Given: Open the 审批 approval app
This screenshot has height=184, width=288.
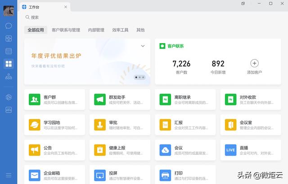Looking at the screenshot, I should 120,125.
